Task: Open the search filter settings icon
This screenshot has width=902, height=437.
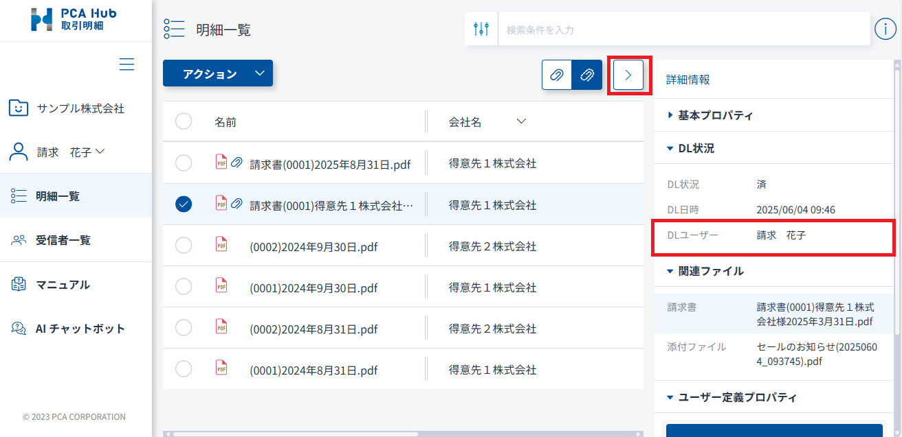Action: [481, 29]
